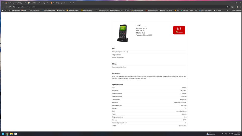Open the volume speaker tray icon
This screenshot has width=242, height=136.
[232, 134]
